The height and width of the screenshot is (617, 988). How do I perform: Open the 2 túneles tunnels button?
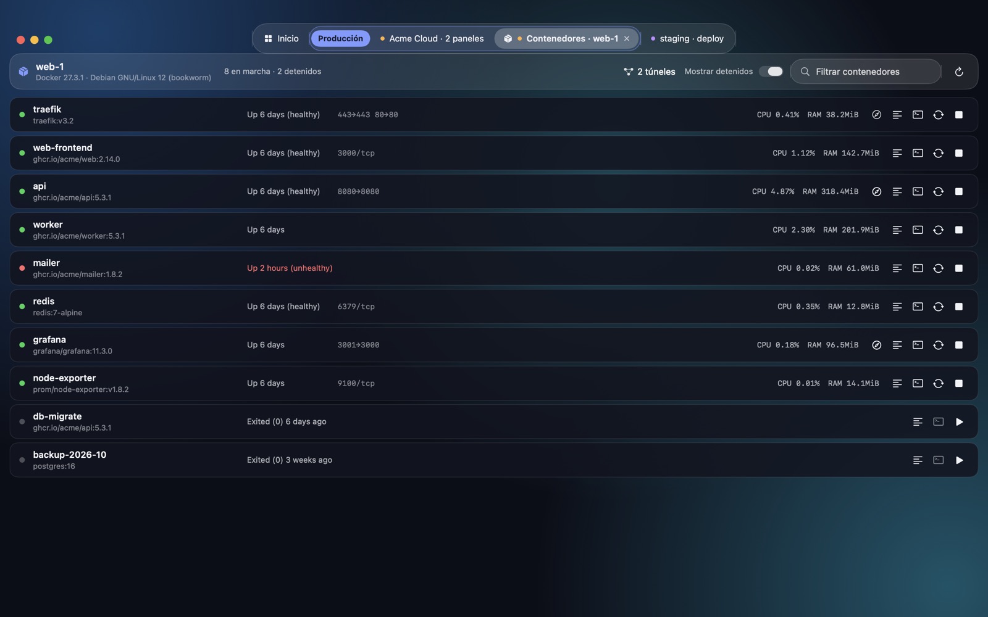click(x=650, y=72)
